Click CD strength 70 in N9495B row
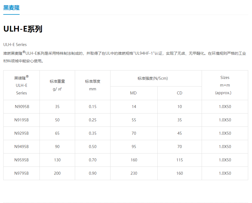The height and width of the screenshot is (203, 252). pyautogui.click(x=180, y=147)
